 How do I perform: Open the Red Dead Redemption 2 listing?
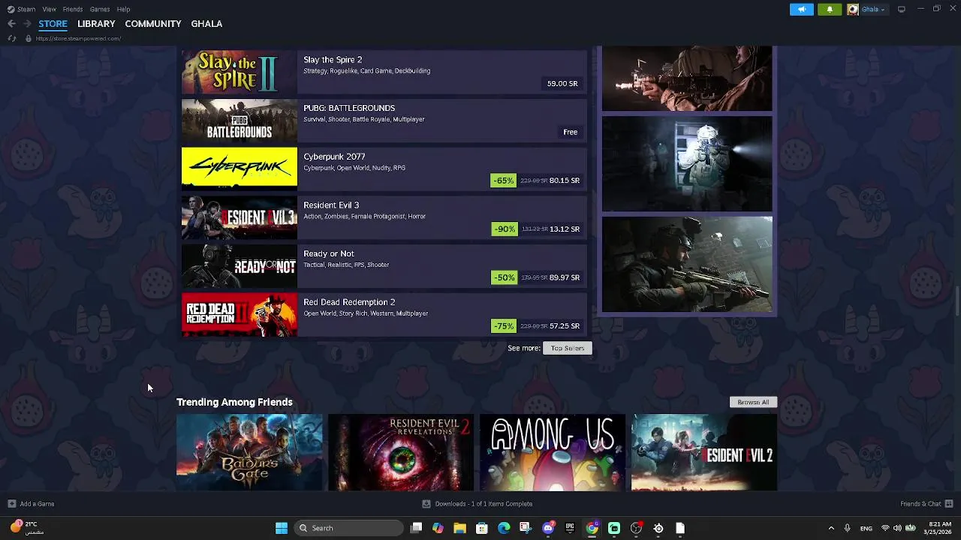(384, 315)
